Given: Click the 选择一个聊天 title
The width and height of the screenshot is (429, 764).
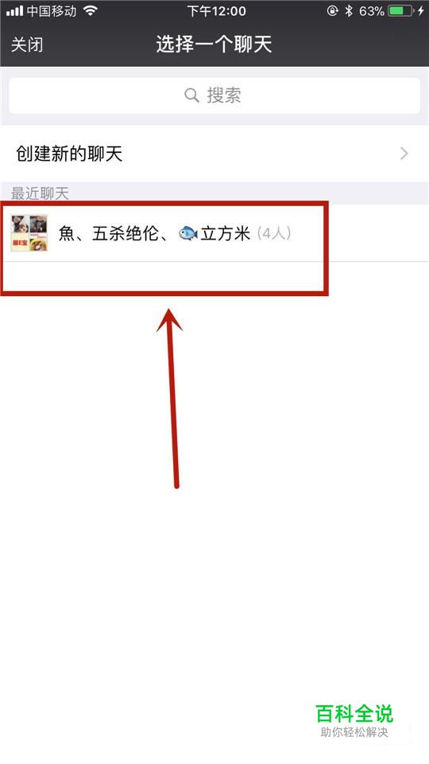Looking at the screenshot, I should coord(214,45).
